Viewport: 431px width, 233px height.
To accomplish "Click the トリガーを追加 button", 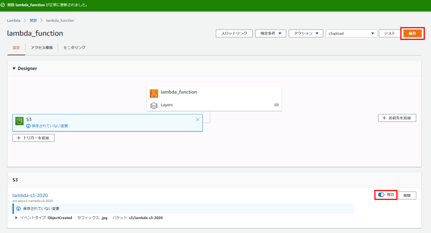I will click(33, 138).
